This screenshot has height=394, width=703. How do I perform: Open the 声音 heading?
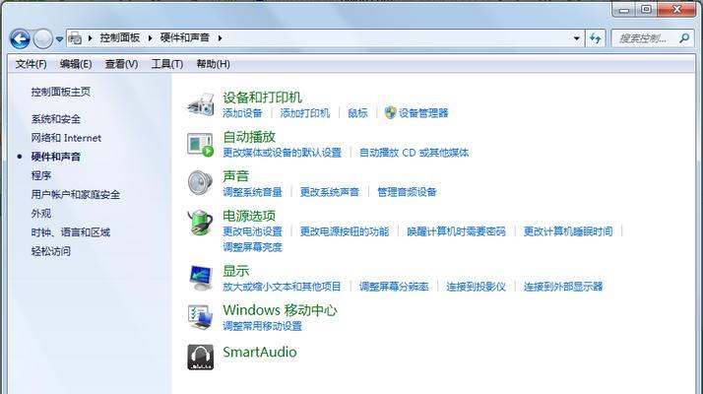pos(236,176)
